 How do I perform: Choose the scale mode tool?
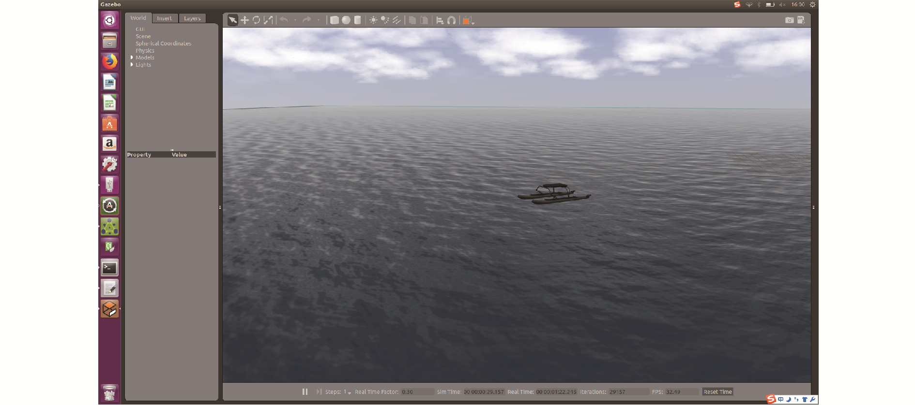point(268,20)
